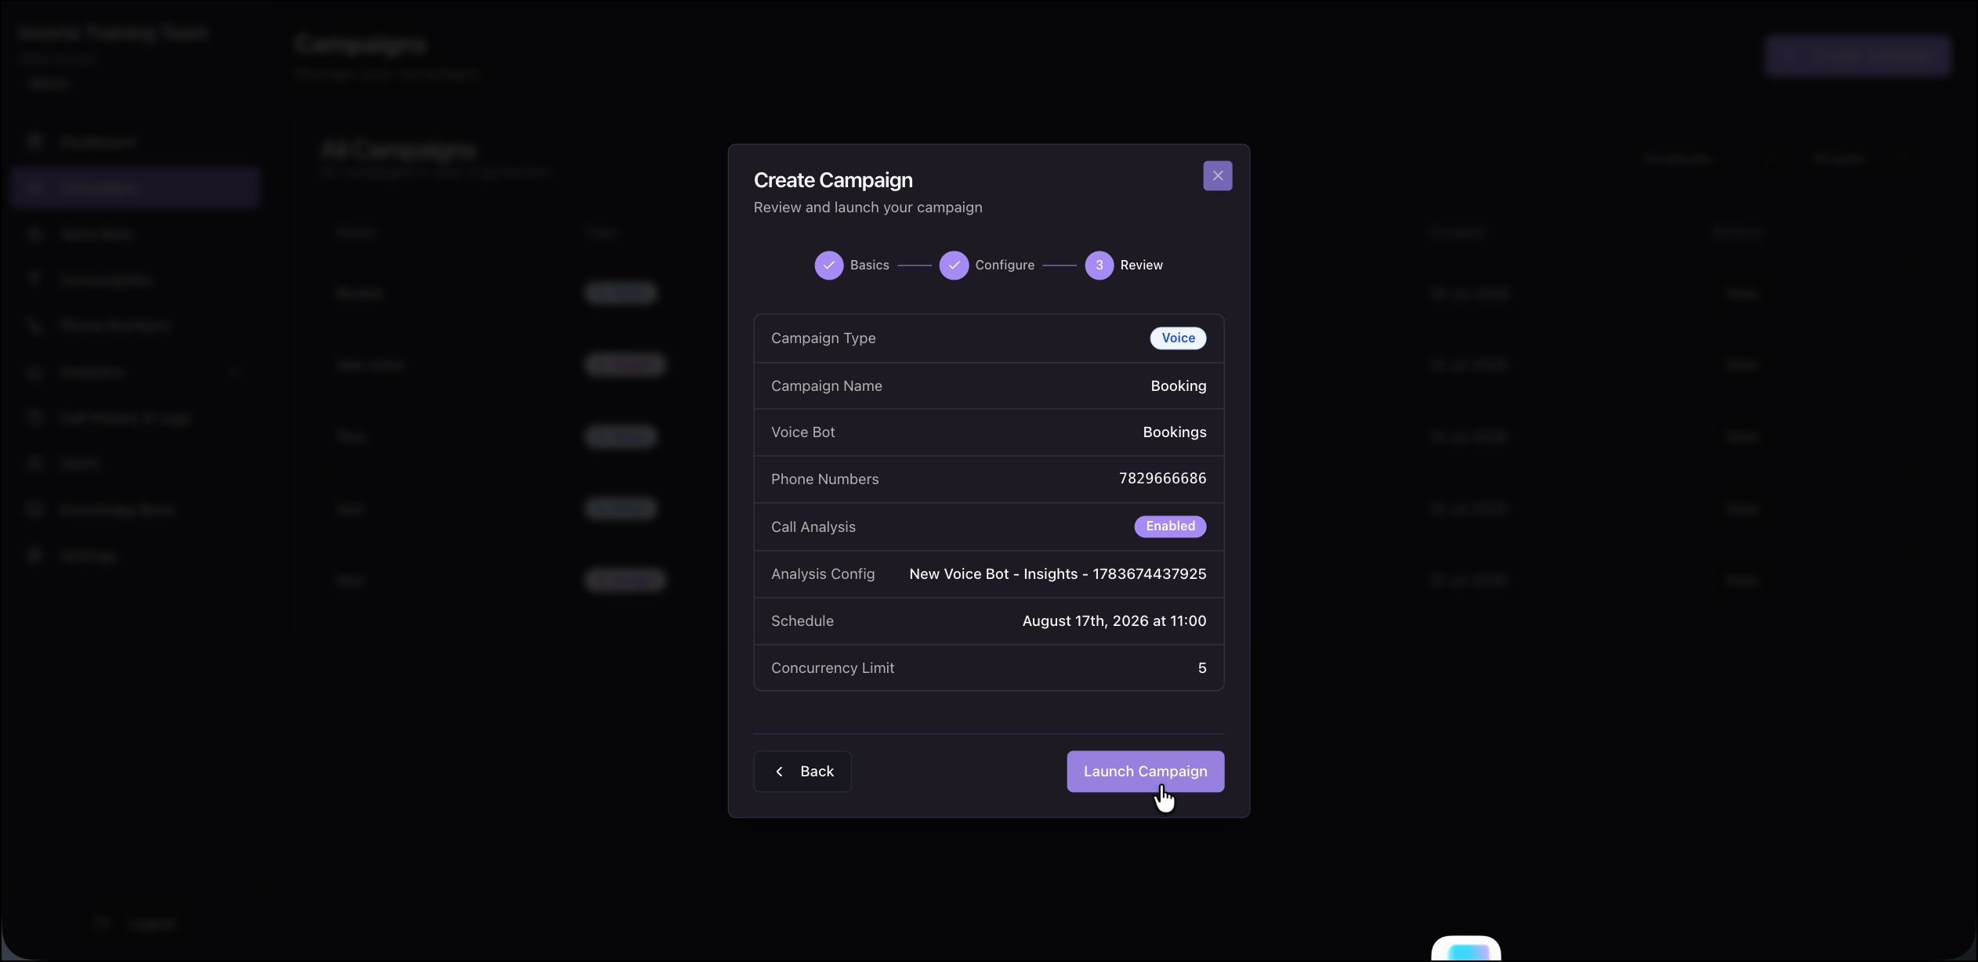The width and height of the screenshot is (1978, 962).
Task: Click the Analysis Config insights value
Action: tap(1057, 573)
